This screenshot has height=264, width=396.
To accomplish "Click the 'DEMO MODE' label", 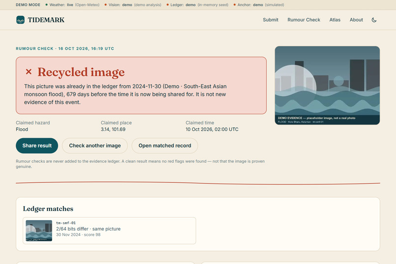I will 28,5.
